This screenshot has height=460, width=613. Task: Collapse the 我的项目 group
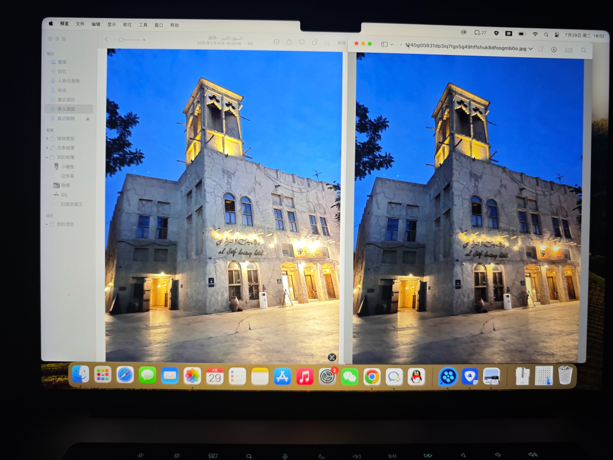(x=47, y=224)
